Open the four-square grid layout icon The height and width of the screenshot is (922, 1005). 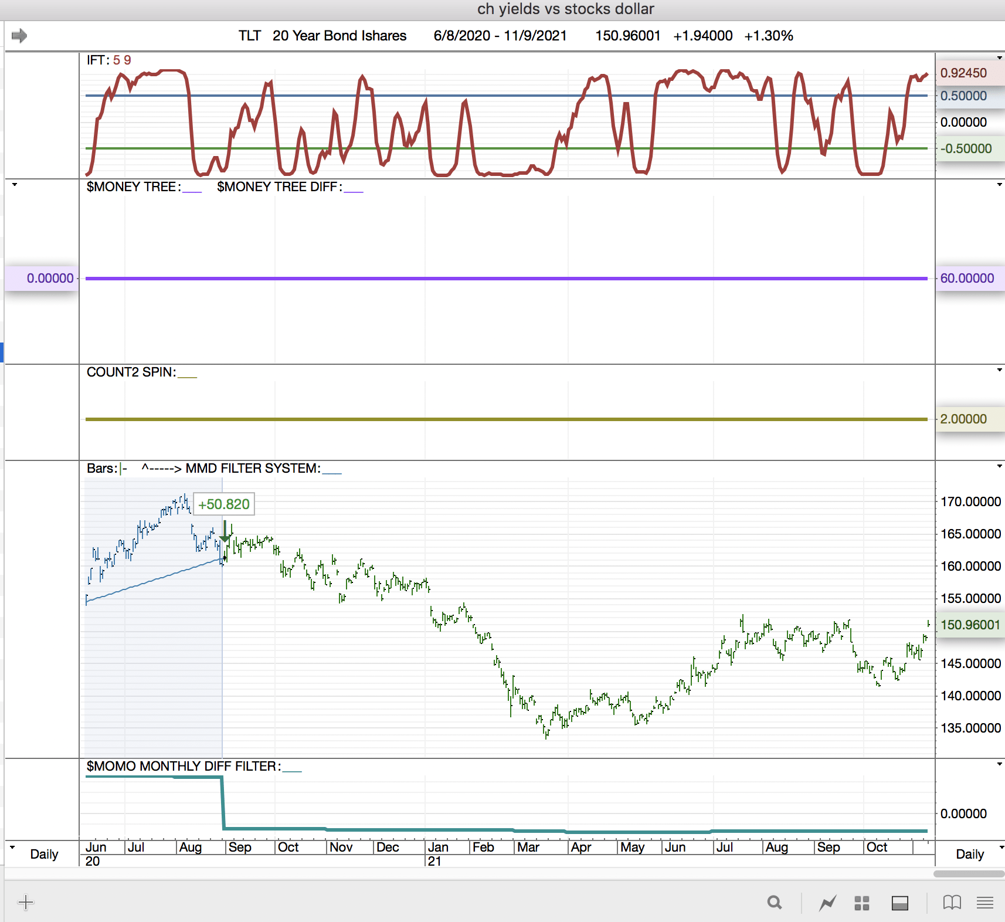861,903
